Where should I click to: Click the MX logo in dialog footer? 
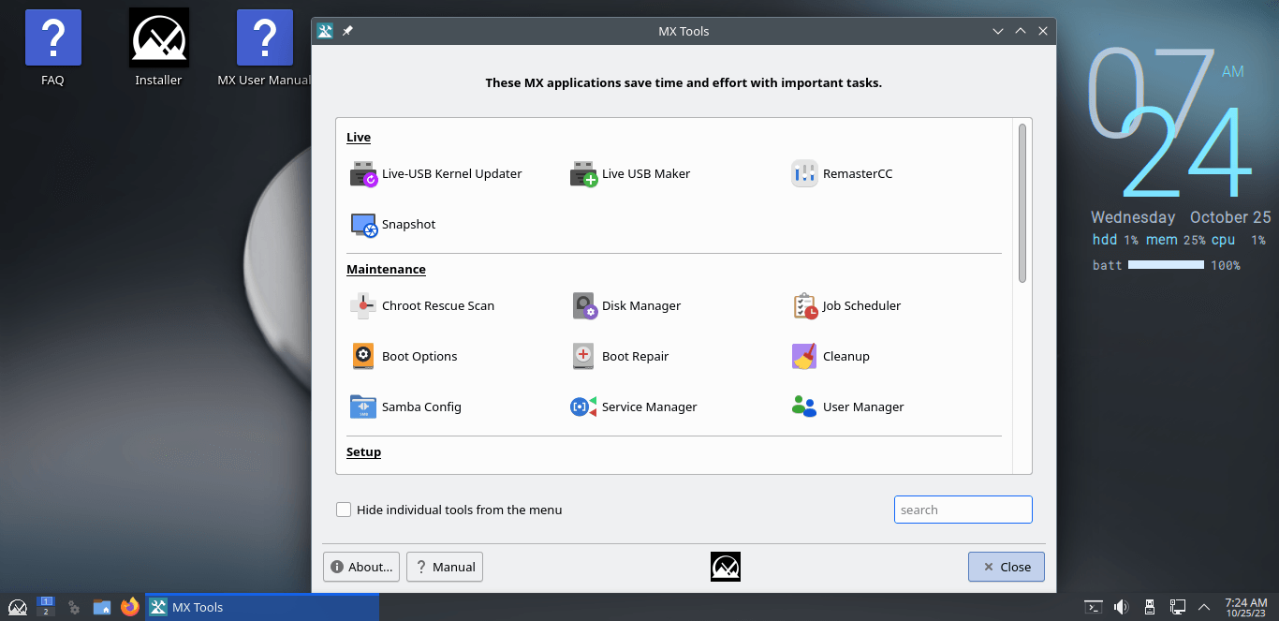pos(726,567)
